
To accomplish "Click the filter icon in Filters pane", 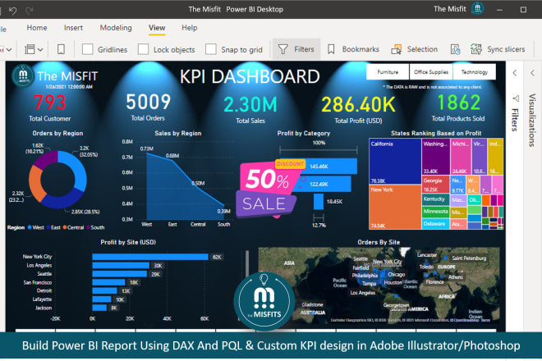I will [516, 98].
